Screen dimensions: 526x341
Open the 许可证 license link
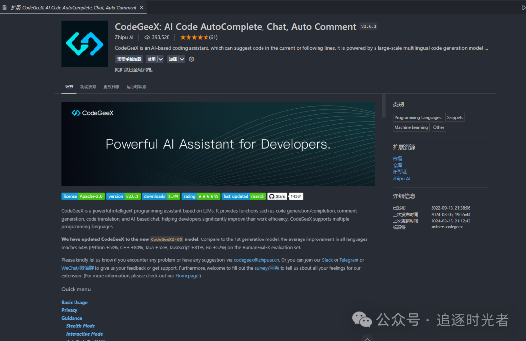click(x=399, y=171)
